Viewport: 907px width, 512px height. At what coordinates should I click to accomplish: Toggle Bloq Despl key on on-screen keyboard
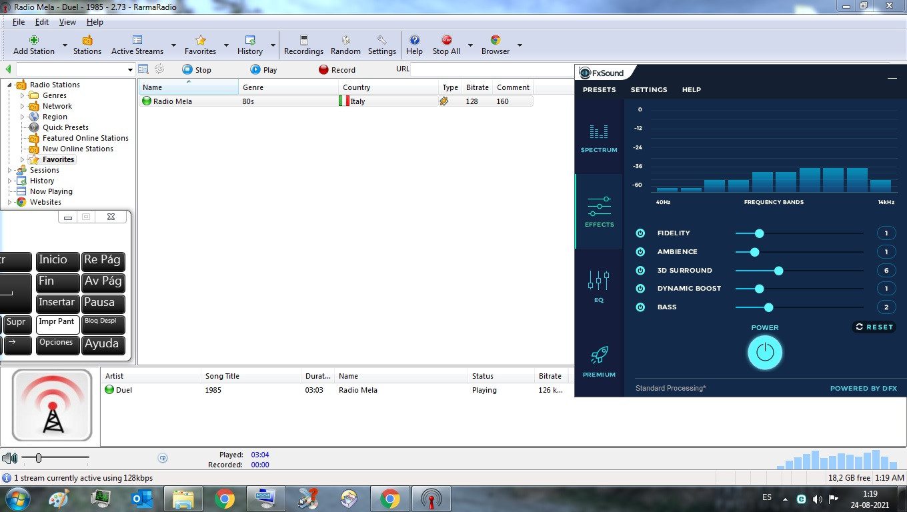point(103,325)
